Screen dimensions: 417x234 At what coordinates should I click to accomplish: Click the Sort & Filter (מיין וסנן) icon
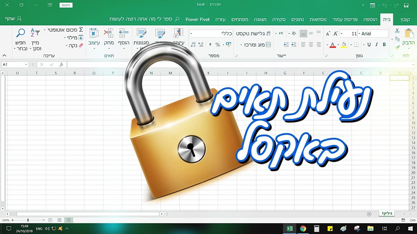click(35, 32)
